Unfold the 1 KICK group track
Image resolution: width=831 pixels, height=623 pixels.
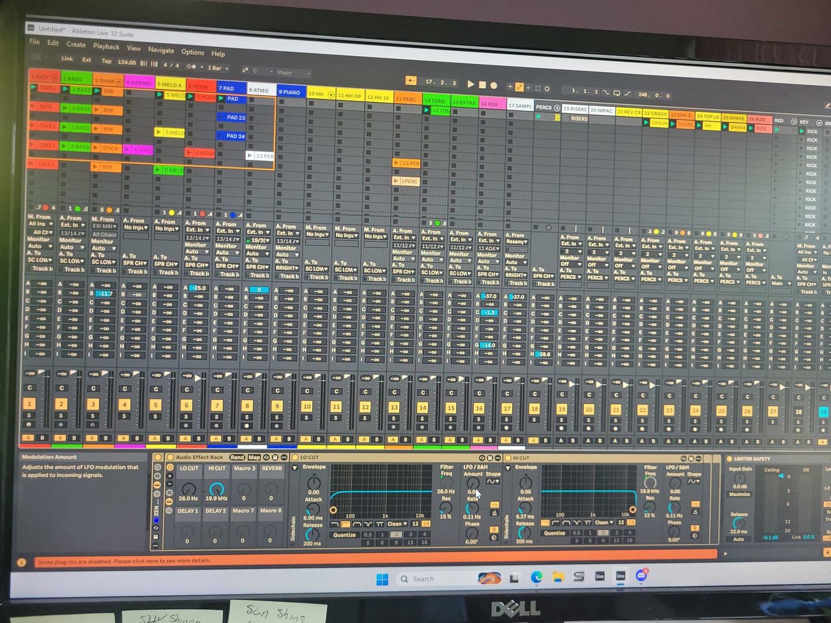[x=55, y=77]
